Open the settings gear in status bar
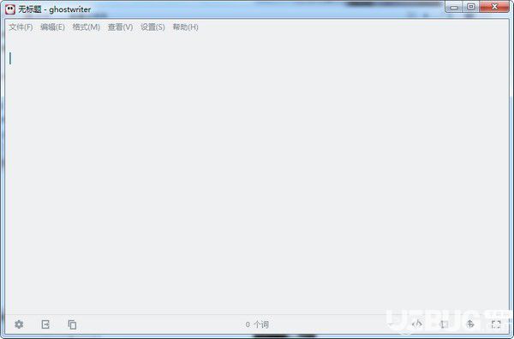Viewport: 514px width, 339px height. tap(19, 324)
